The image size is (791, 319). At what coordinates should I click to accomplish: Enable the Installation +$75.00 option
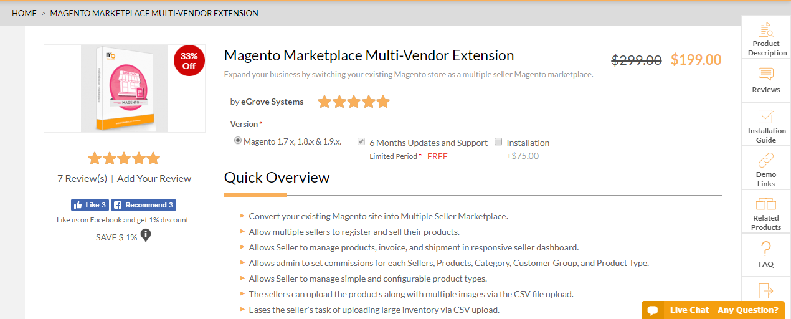[x=498, y=141]
